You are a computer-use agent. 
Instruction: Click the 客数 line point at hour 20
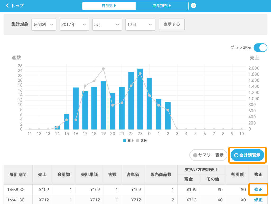112,105
